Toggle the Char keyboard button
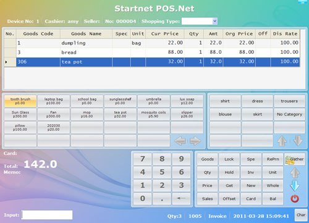The height and width of the screenshot is (223, 309). click(x=301, y=215)
